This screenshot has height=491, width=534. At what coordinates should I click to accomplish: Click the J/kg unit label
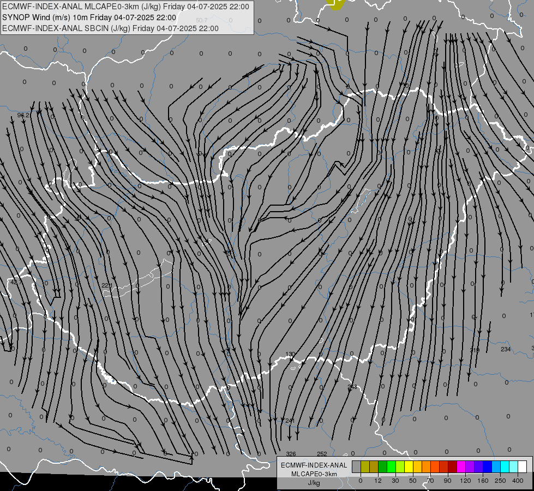pyautogui.click(x=314, y=483)
